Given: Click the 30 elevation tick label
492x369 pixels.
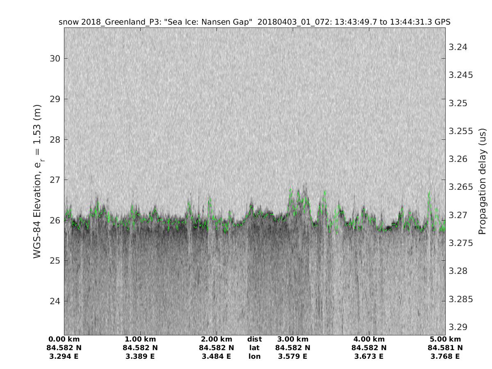Looking at the screenshot, I should (x=55, y=58).
